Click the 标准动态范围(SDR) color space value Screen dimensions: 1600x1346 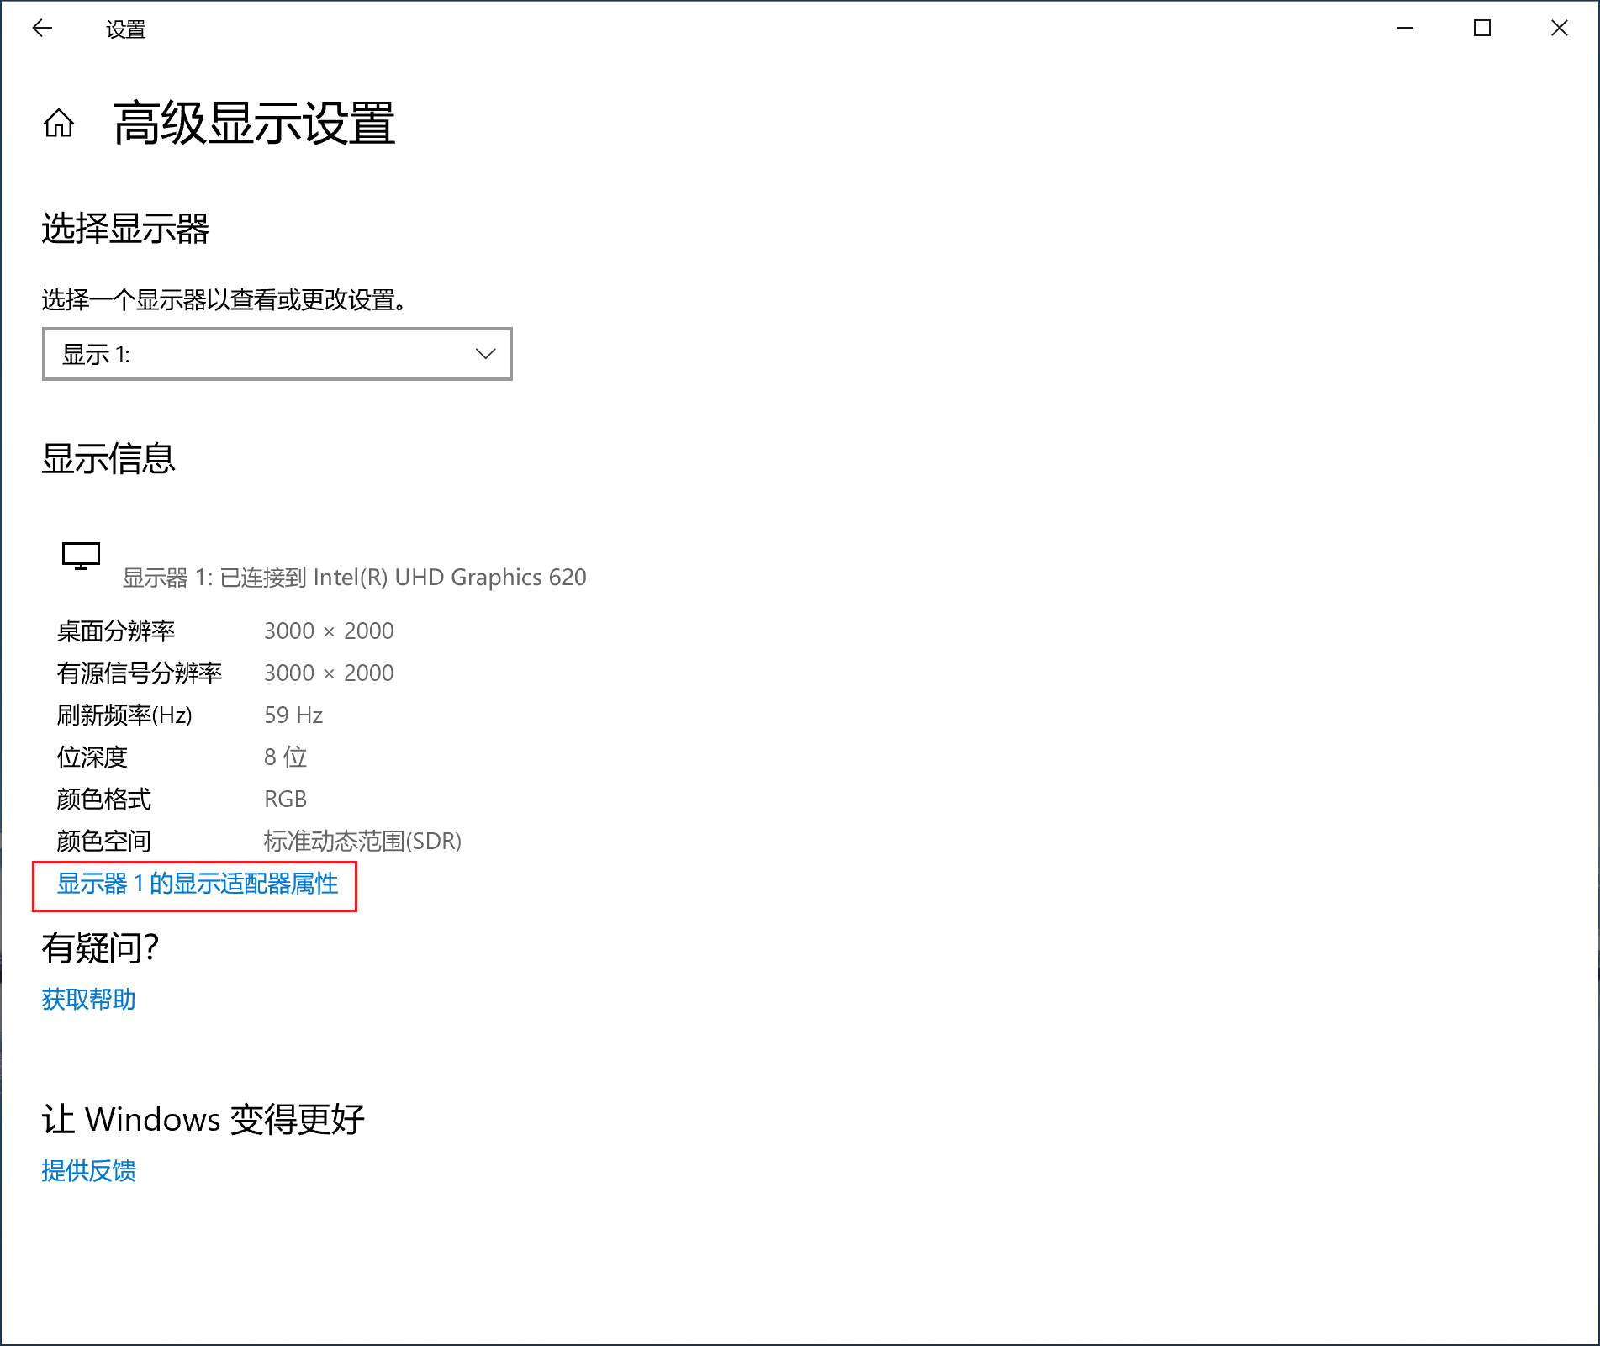362,841
